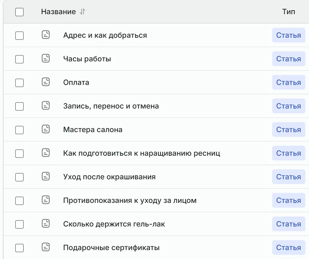309x259 pixels.
Task: Check the box for Противопоказания к уходу за лицом
Action: [x=19, y=201]
